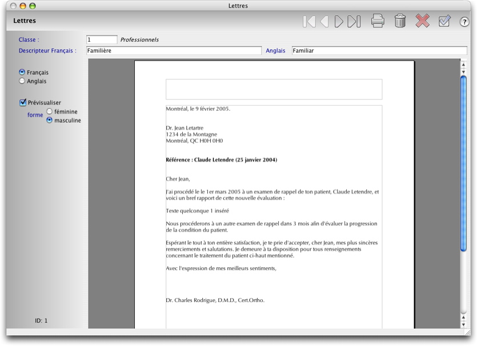Open help with the question mark

464,22
